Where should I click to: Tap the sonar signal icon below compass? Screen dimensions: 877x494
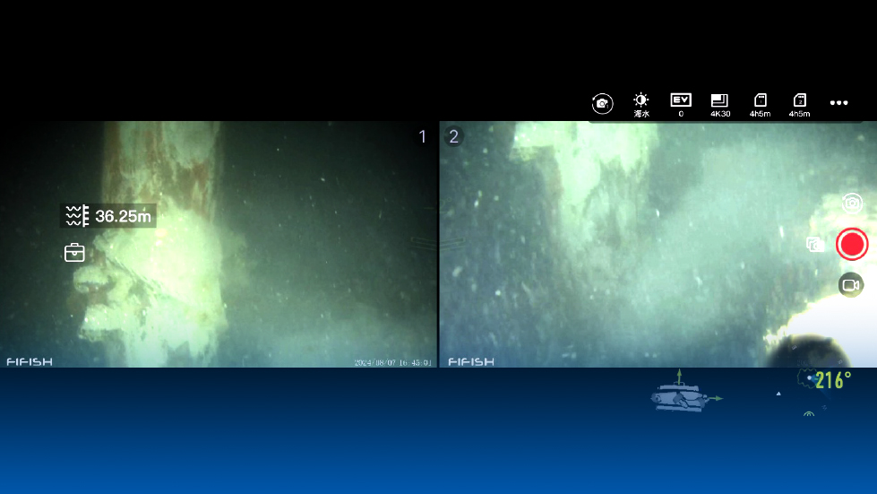[x=808, y=414]
